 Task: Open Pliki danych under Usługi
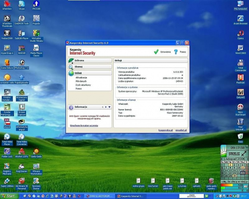pos(81,81)
